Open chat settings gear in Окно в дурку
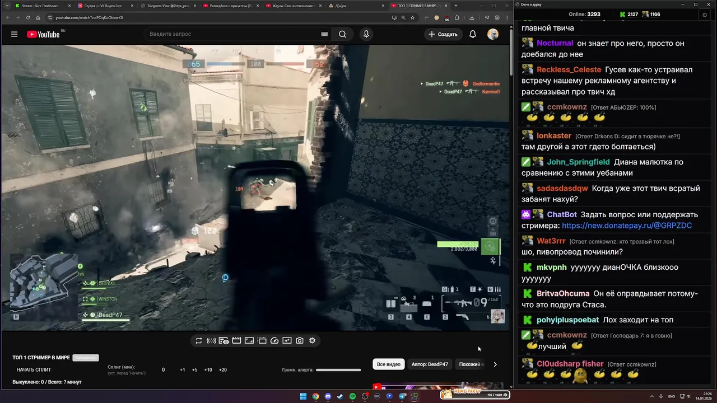 pyautogui.click(x=705, y=15)
